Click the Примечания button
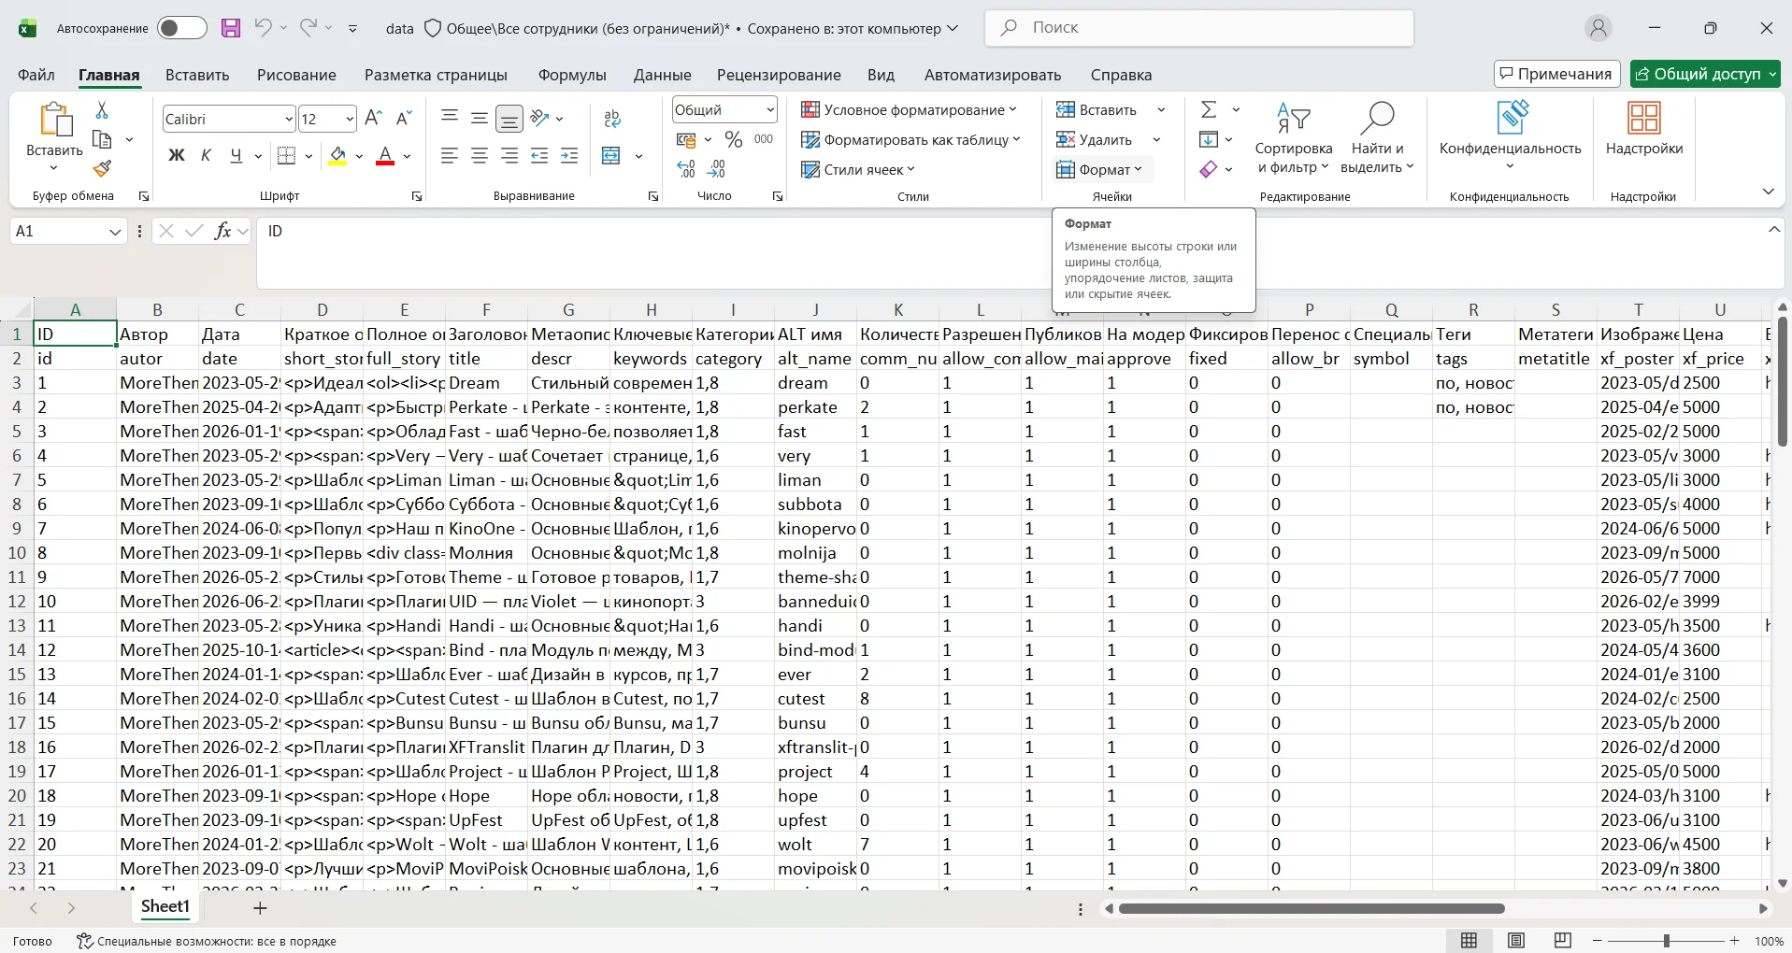Screen dimensions: 1792x953 point(1556,74)
